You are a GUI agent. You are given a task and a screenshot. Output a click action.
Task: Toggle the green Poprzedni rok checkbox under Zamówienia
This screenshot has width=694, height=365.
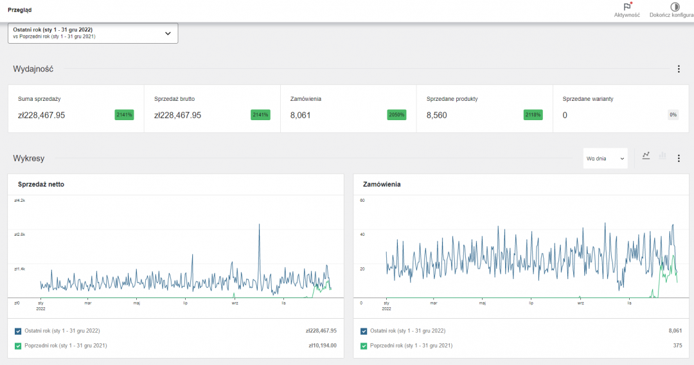pyautogui.click(x=364, y=346)
